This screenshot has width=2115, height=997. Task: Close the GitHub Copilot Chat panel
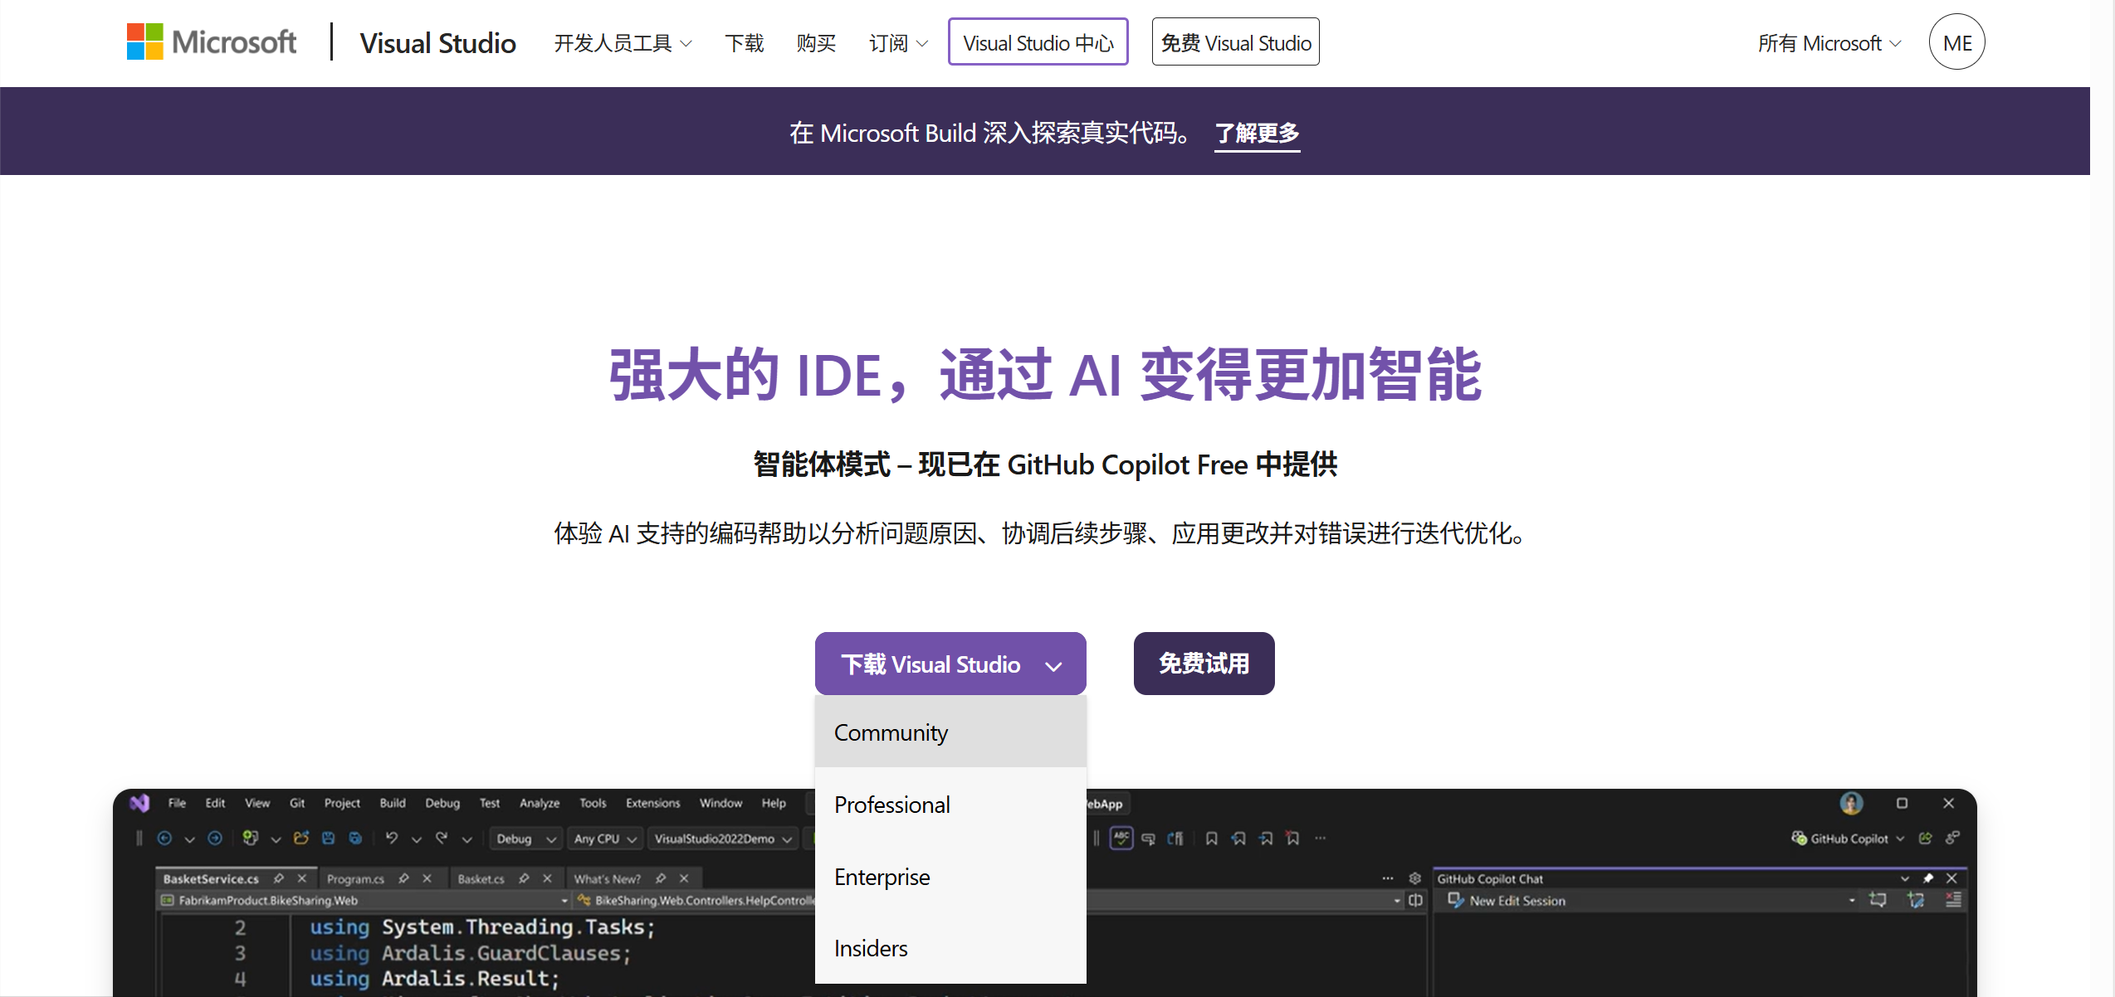pyautogui.click(x=1951, y=878)
